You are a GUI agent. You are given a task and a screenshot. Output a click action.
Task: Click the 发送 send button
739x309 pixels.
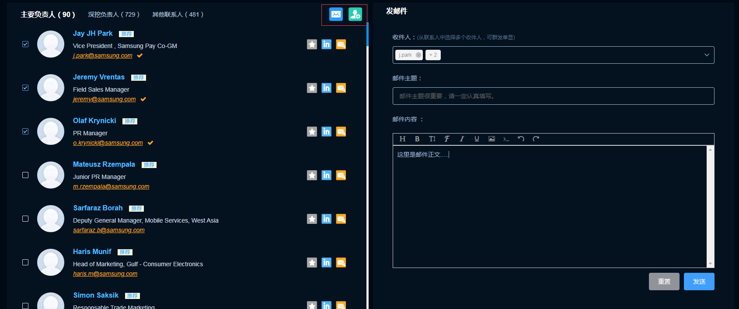coord(699,282)
